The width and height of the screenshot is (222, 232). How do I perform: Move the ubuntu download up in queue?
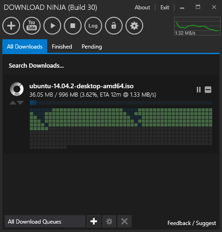coord(13,103)
